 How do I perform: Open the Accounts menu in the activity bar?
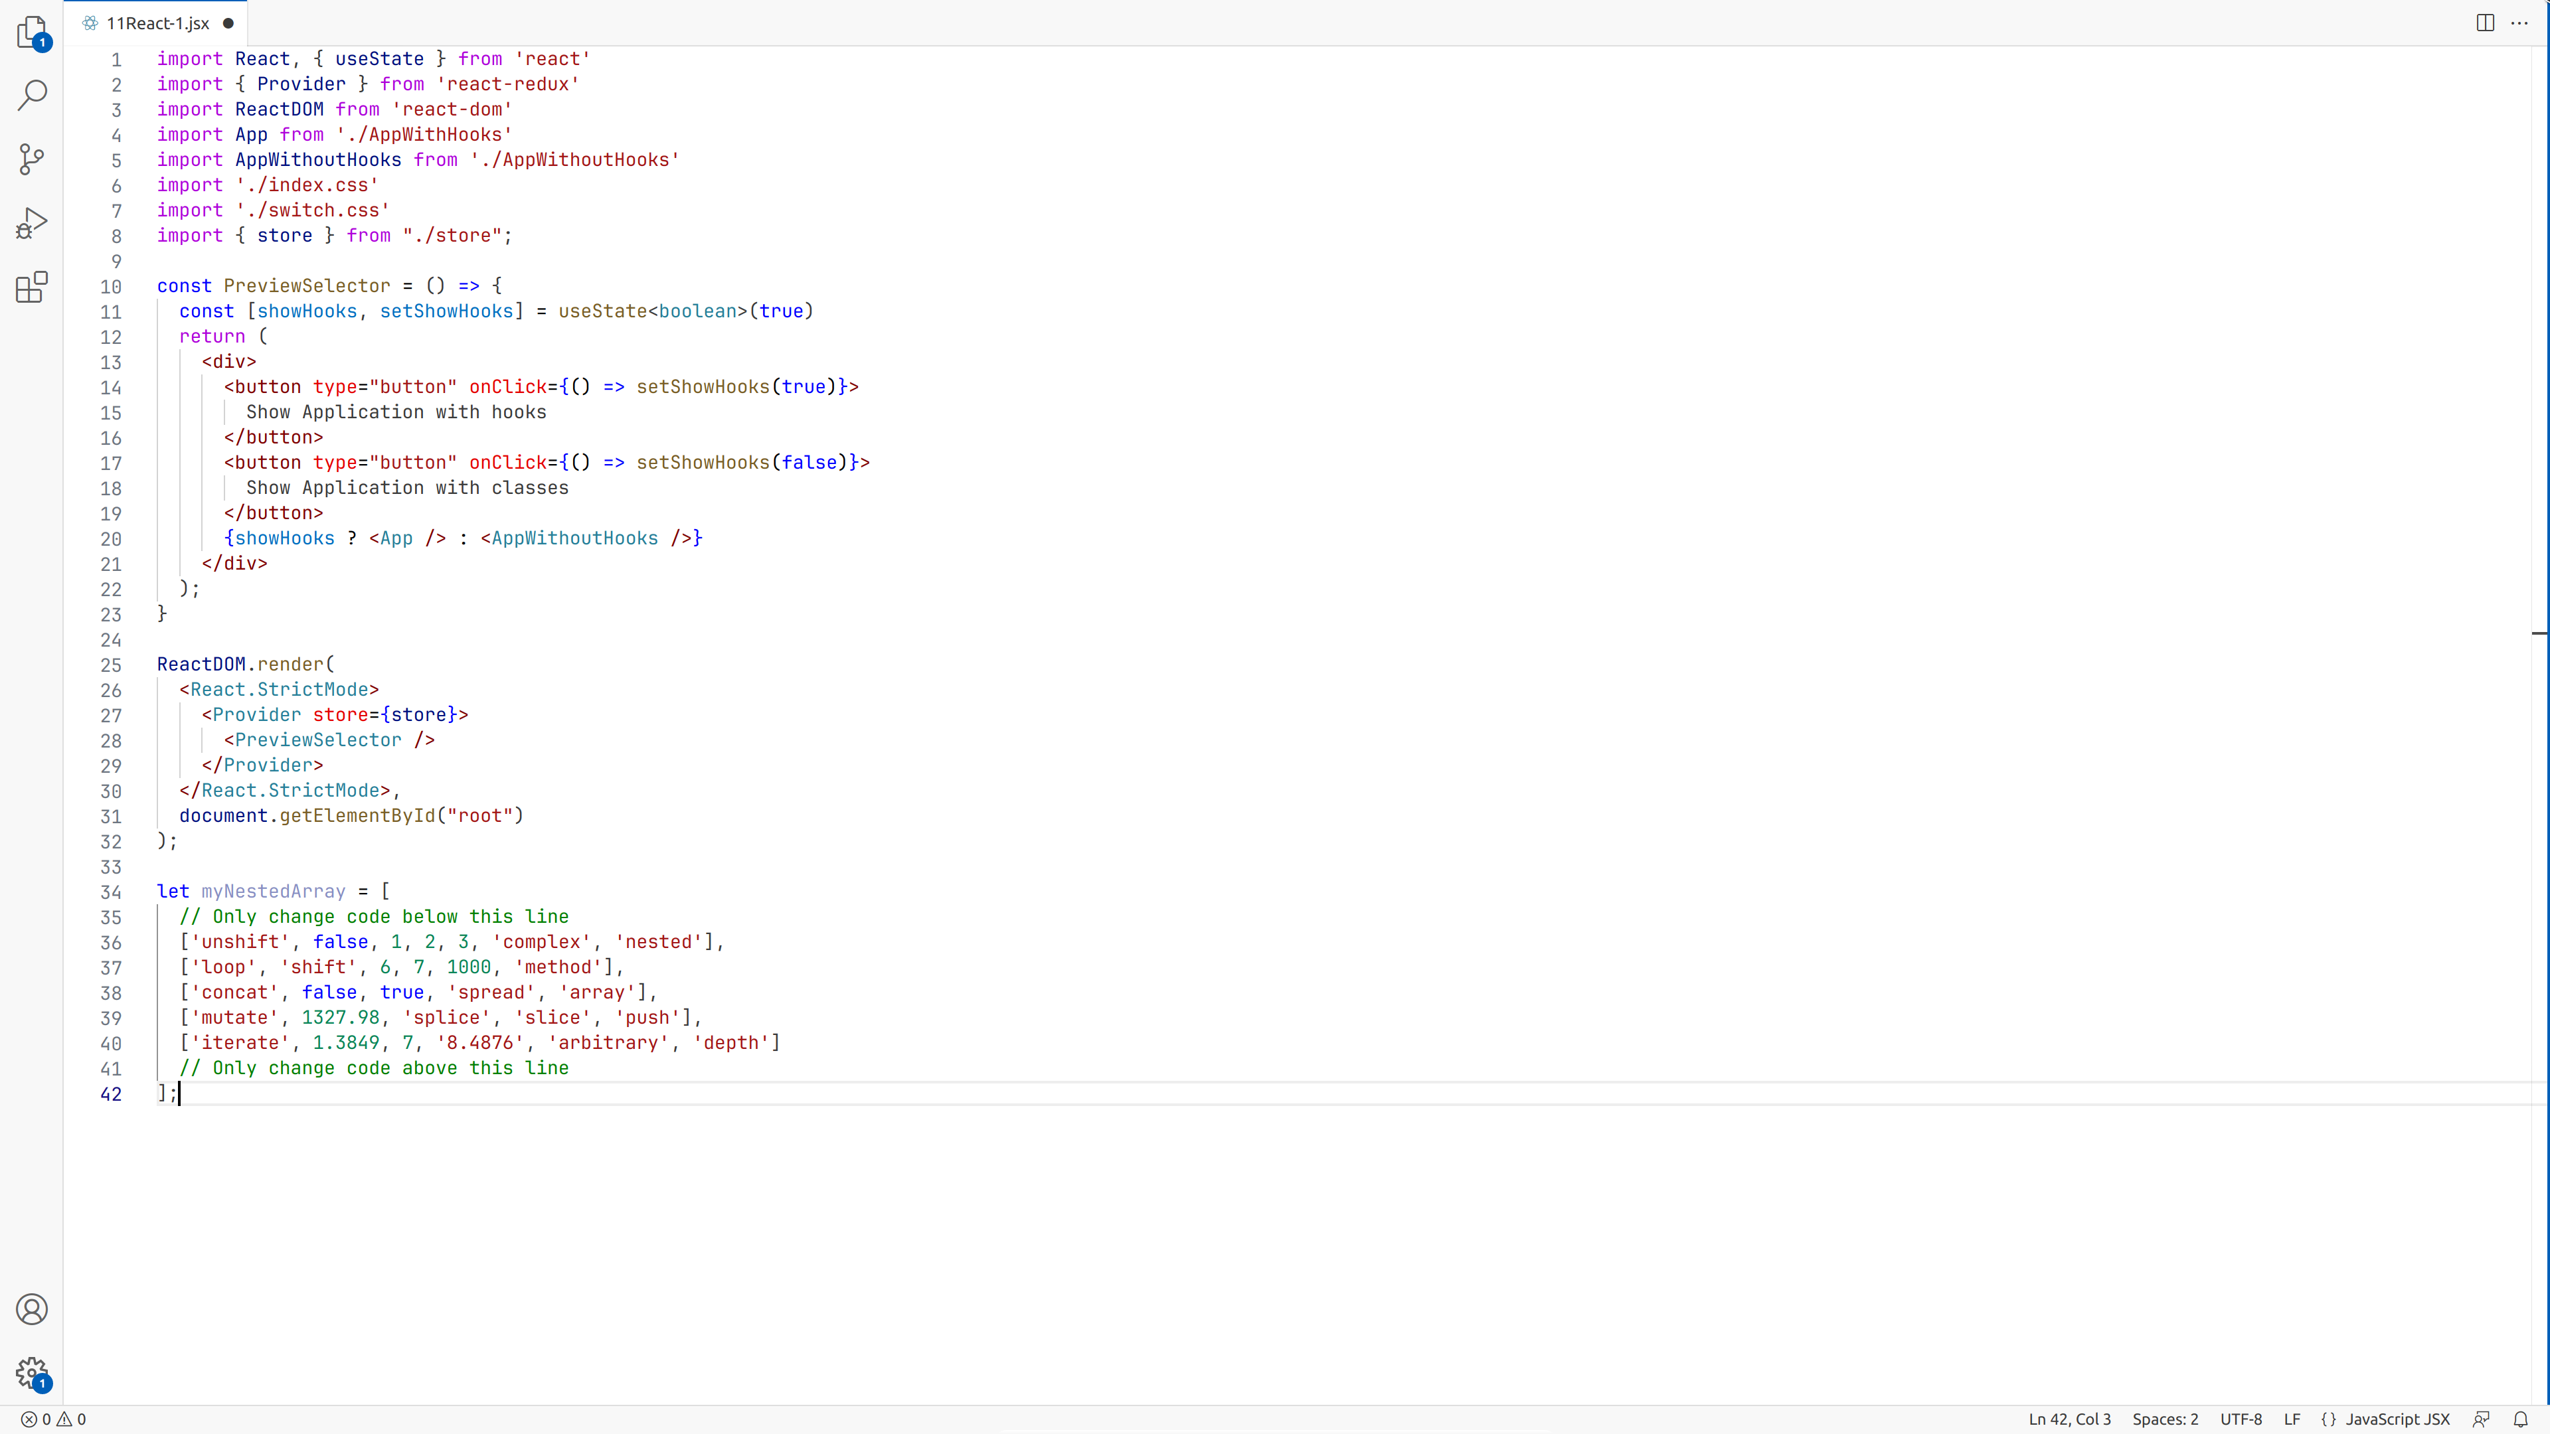tap(32, 1309)
